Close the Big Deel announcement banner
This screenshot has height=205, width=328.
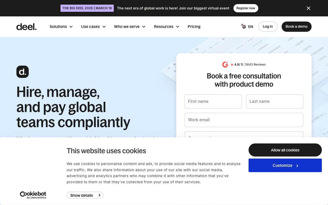tap(309, 8)
